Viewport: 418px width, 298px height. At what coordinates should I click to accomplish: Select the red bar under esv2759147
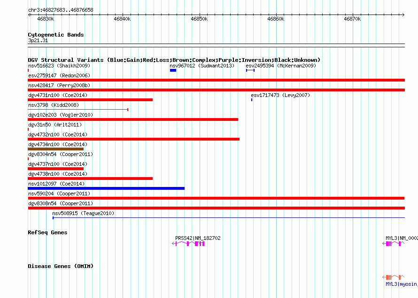[216, 80]
